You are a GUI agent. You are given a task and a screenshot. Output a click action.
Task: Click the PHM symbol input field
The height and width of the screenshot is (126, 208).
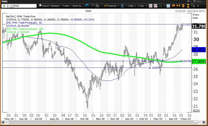23,6
